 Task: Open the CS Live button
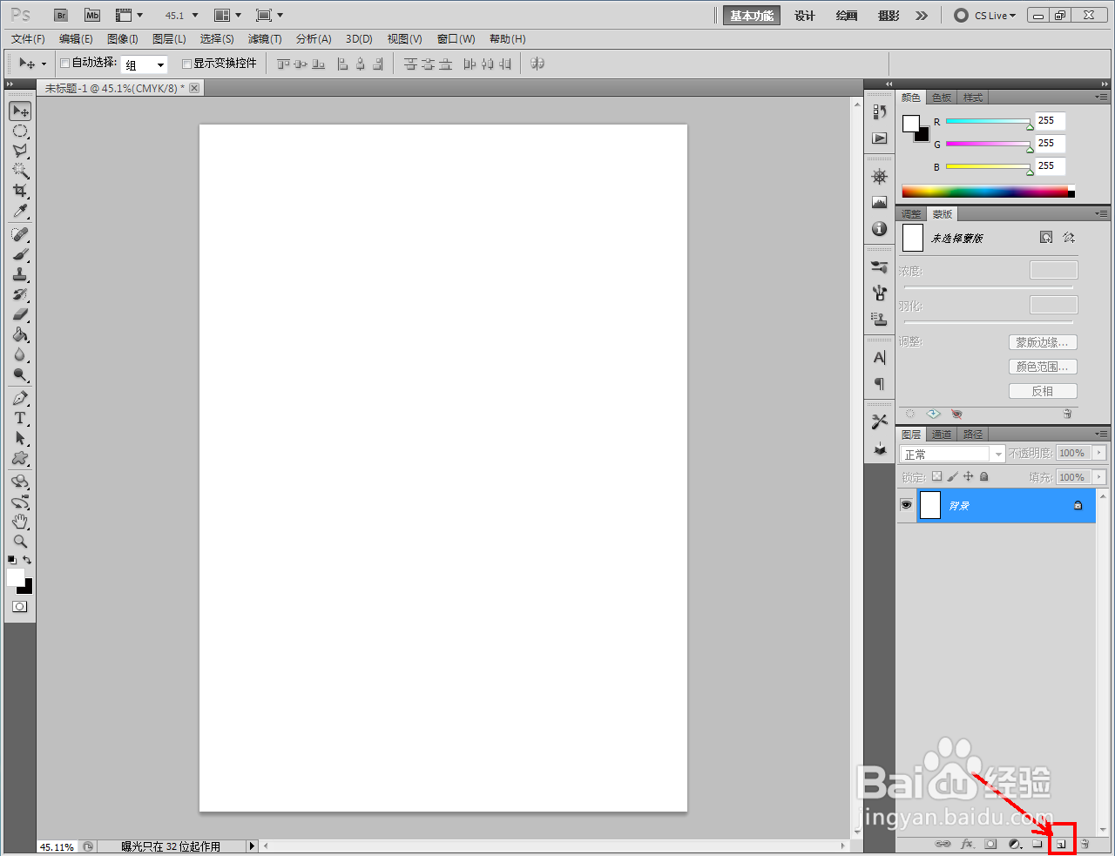(x=985, y=16)
